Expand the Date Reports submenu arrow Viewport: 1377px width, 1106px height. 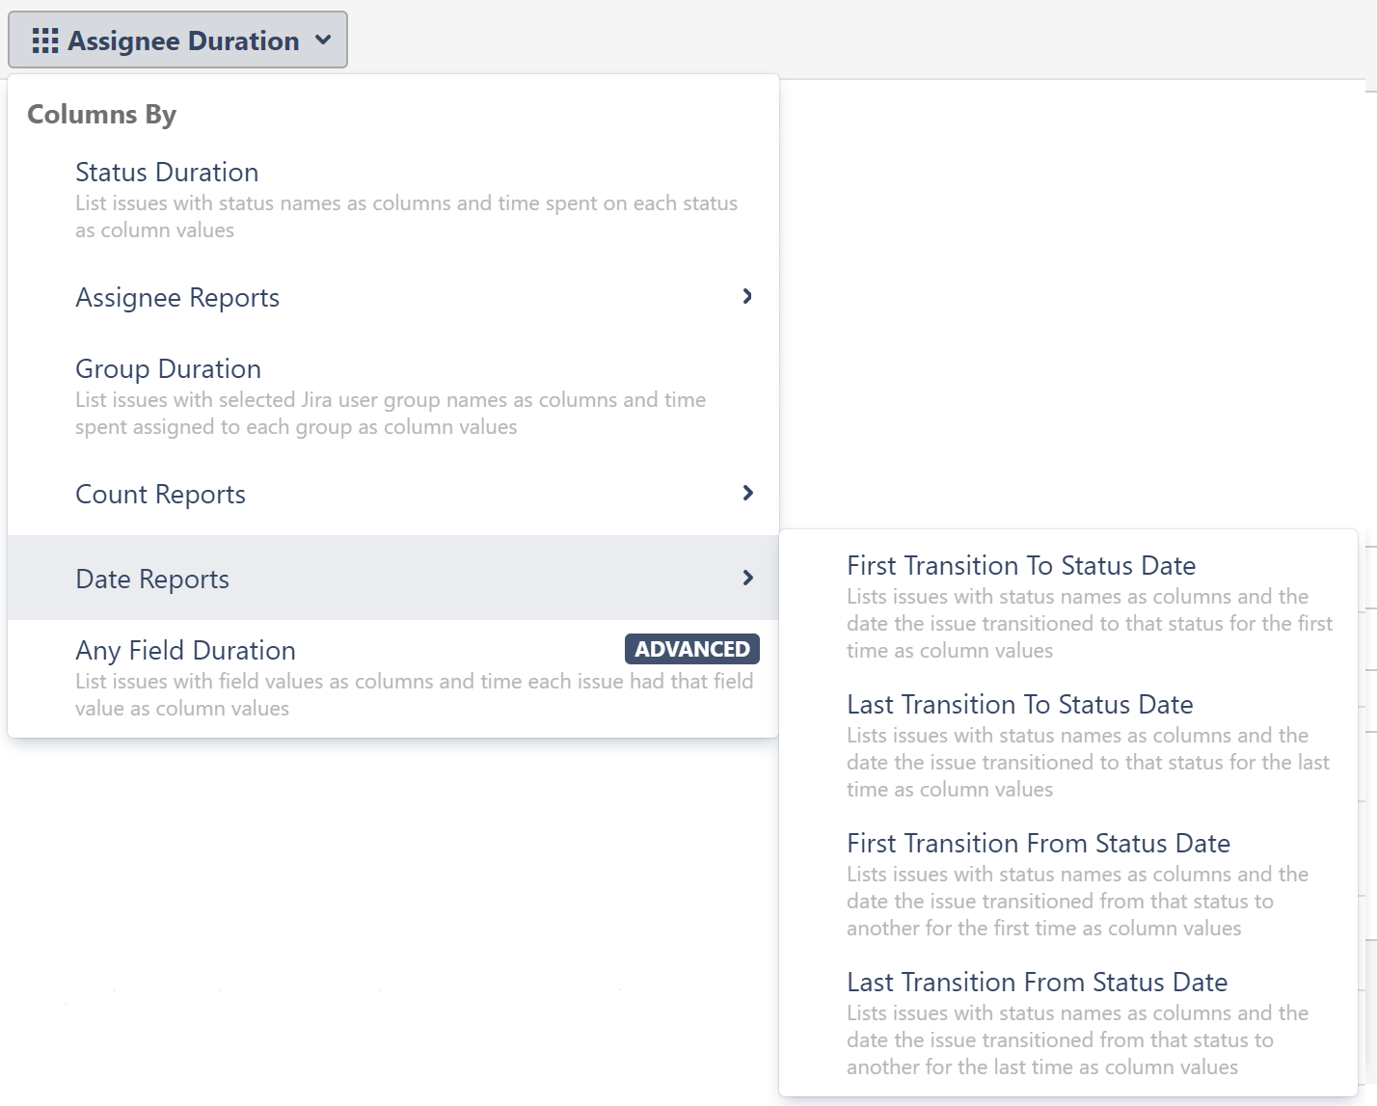click(746, 578)
